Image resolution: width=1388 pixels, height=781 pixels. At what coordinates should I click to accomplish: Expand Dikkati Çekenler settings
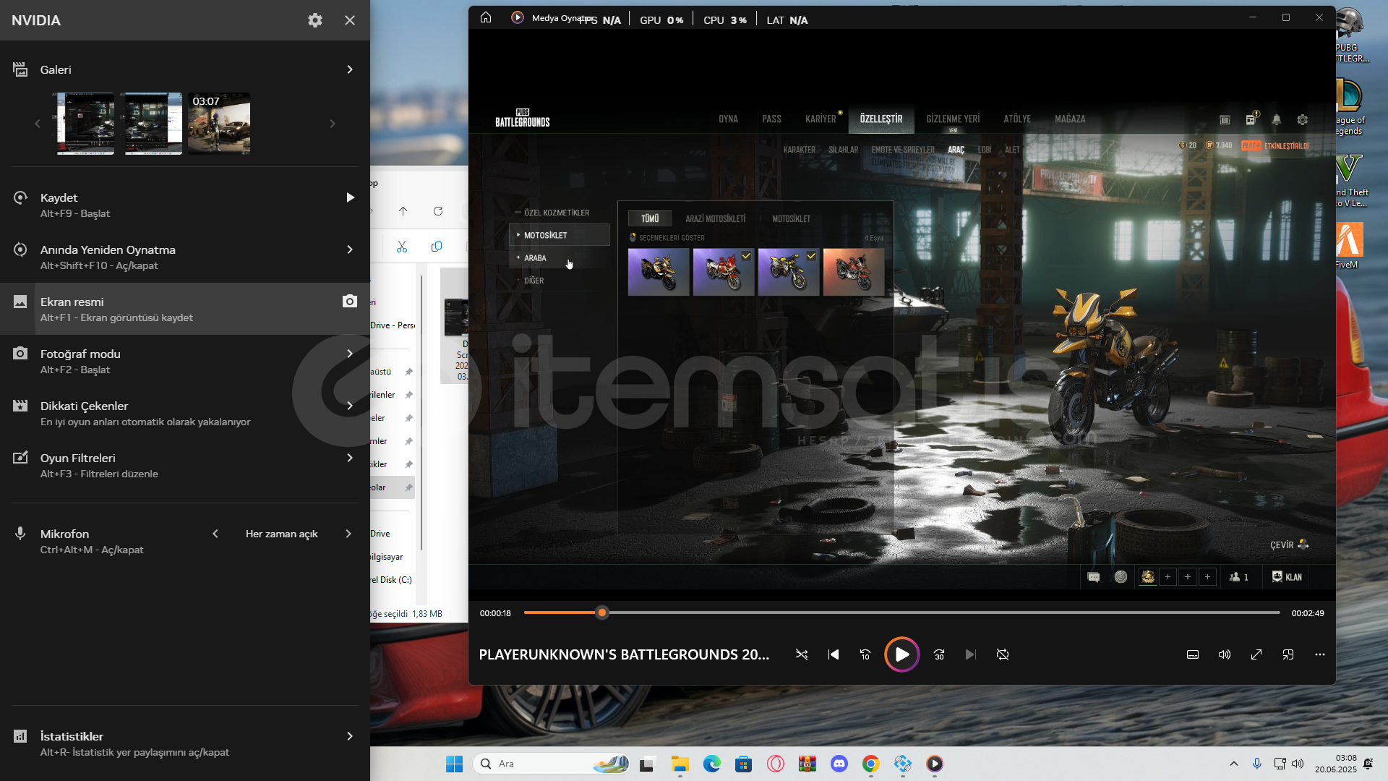click(350, 406)
